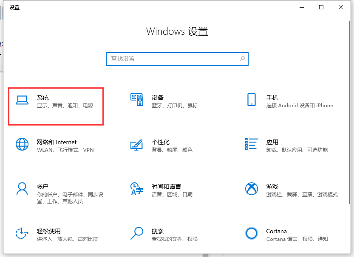Open the 轻松使用 accessibility icon
The width and height of the screenshot is (354, 257).
[x=22, y=233]
